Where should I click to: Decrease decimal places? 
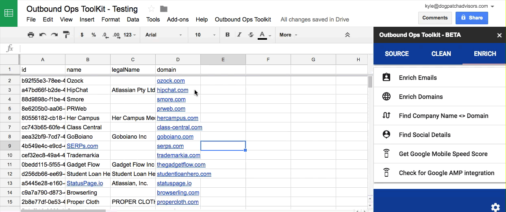coord(105,35)
